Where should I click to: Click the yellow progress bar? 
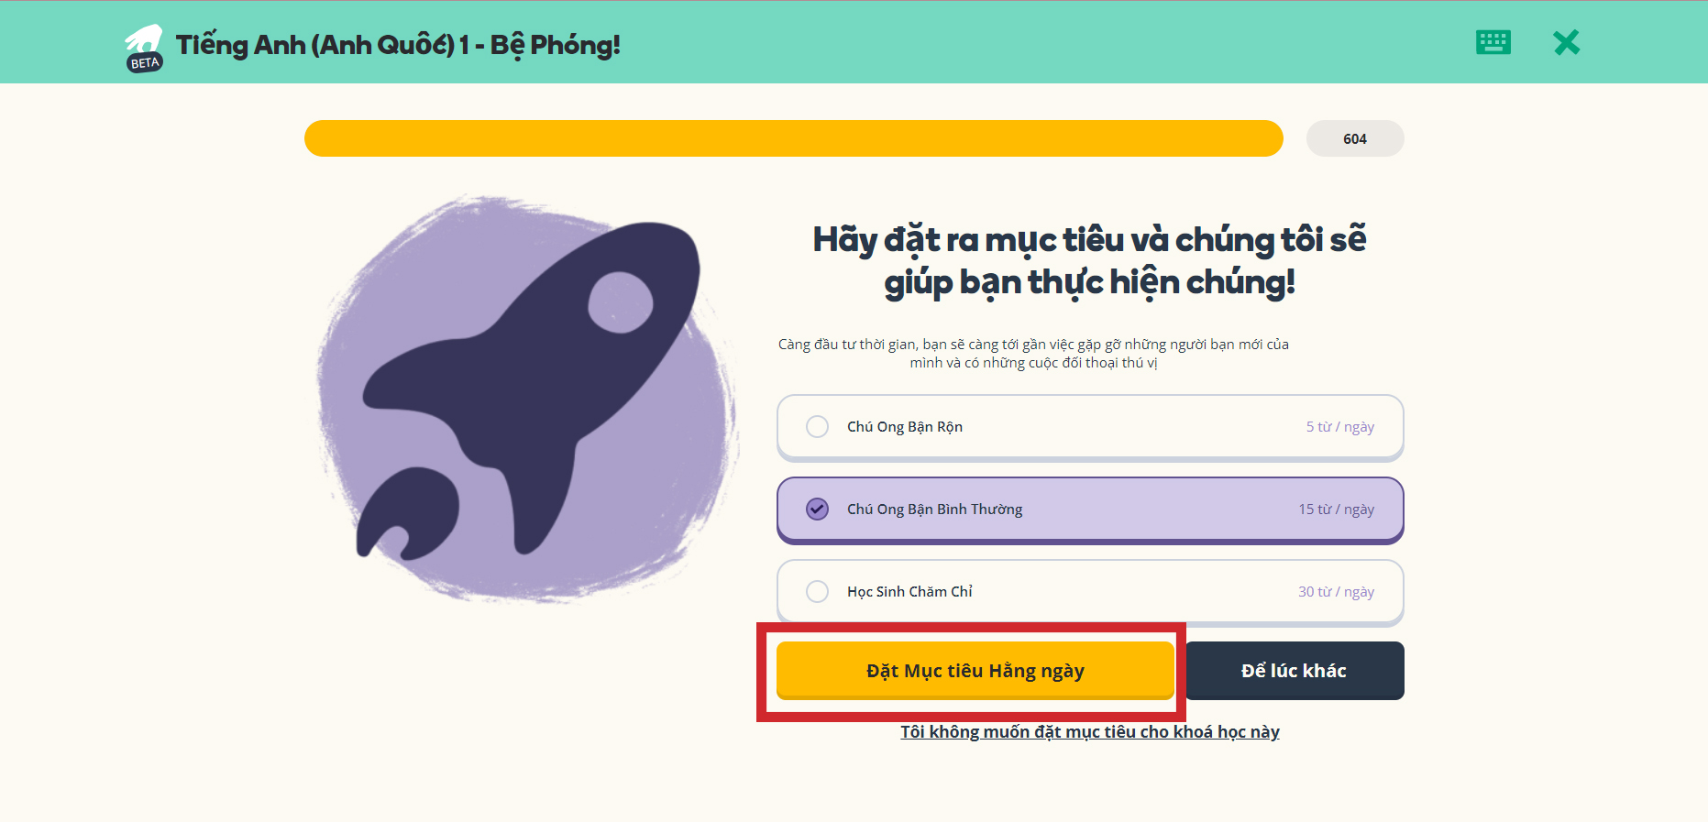pos(793,138)
